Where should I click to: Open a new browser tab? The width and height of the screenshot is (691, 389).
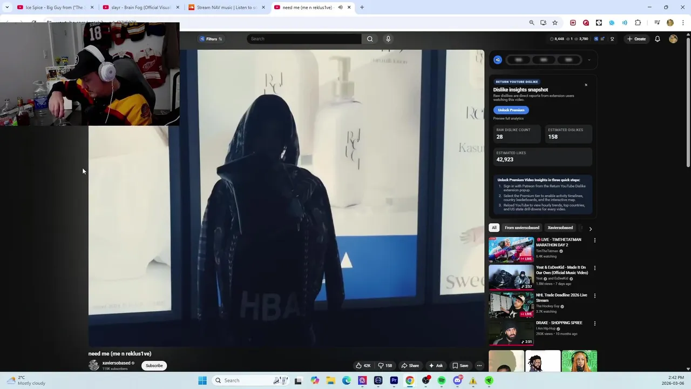pos(362,8)
